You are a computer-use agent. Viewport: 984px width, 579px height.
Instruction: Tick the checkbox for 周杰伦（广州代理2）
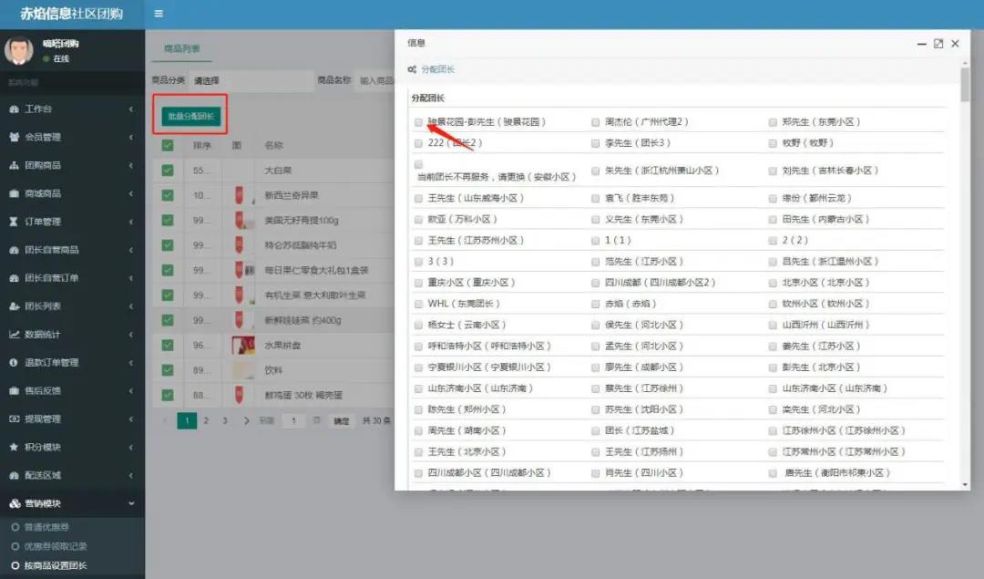595,121
